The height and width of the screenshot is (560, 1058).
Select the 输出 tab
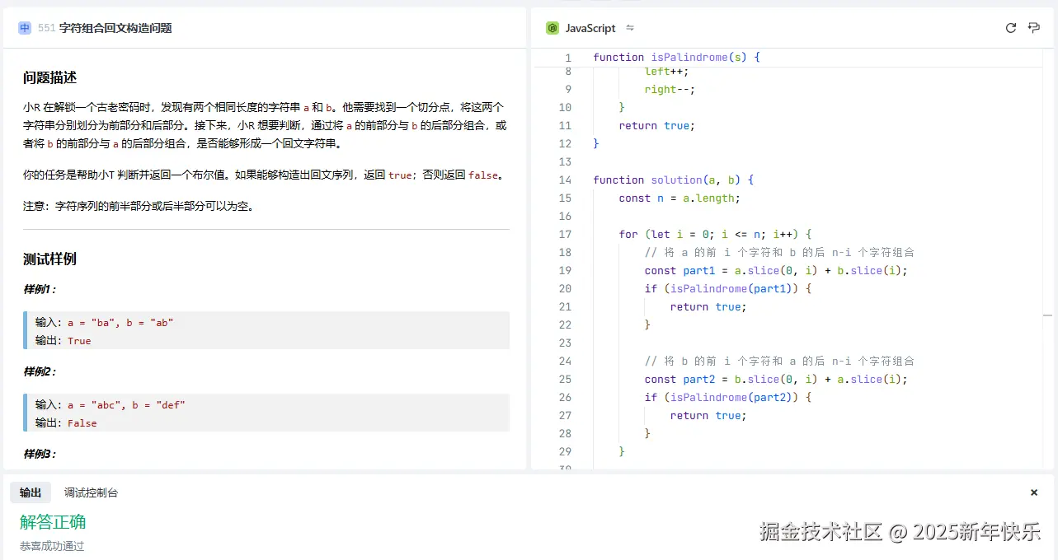click(x=31, y=492)
